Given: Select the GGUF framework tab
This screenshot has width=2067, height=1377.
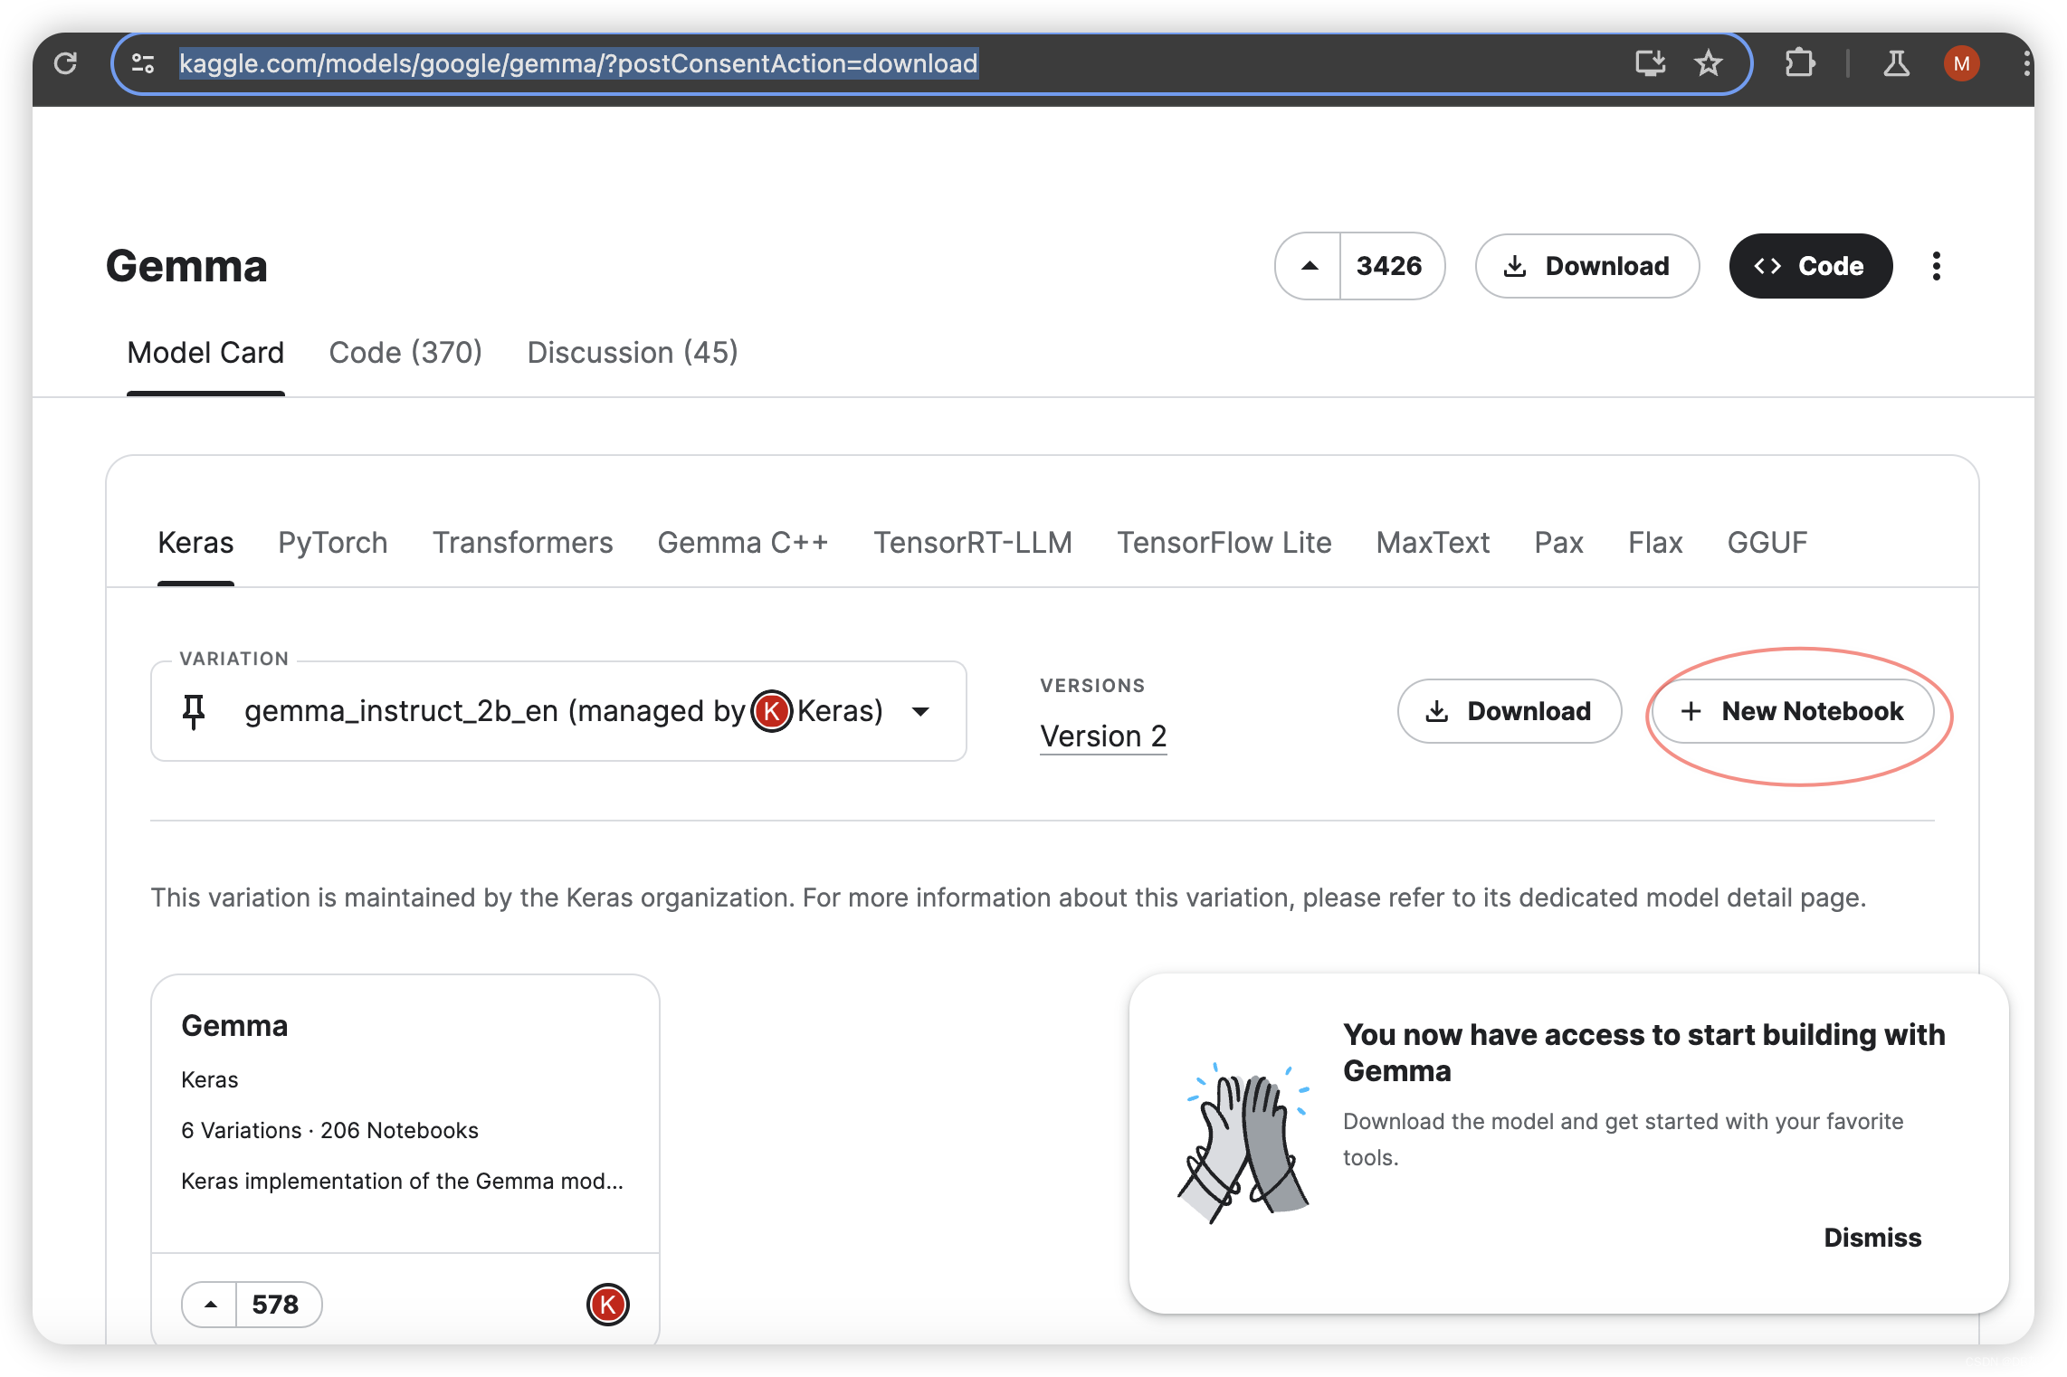Looking at the screenshot, I should (1766, 542).
